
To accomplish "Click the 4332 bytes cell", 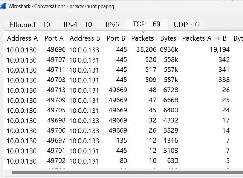I will tap(171, 120).
